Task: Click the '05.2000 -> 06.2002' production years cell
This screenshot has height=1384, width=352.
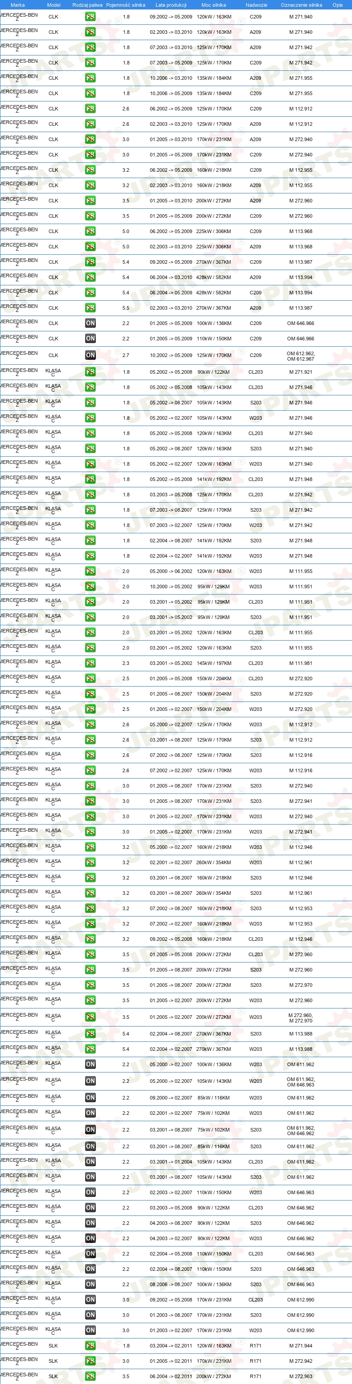Action: [171, 571]
